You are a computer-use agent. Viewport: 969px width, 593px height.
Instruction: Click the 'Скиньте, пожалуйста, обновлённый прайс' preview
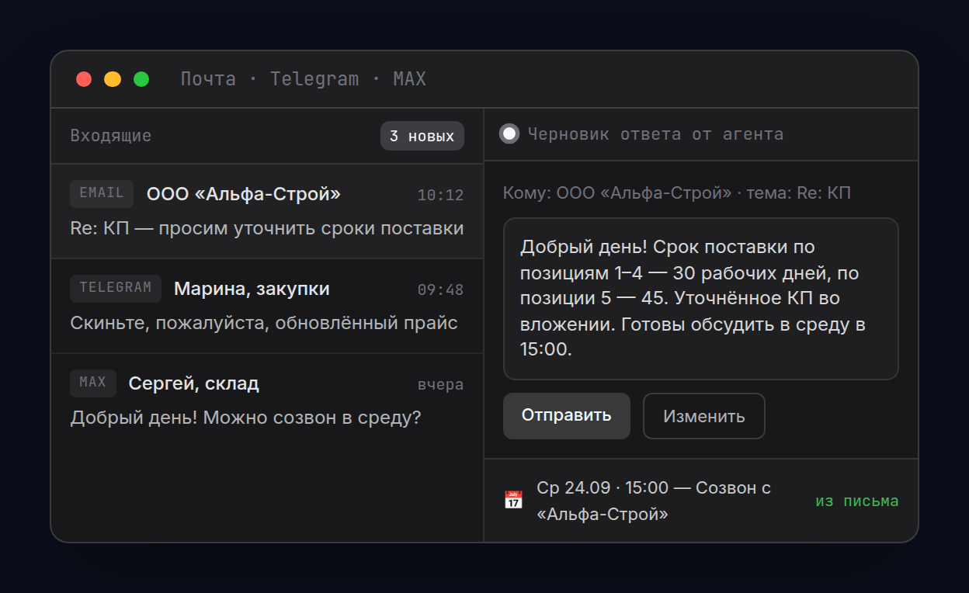[264, 323]
